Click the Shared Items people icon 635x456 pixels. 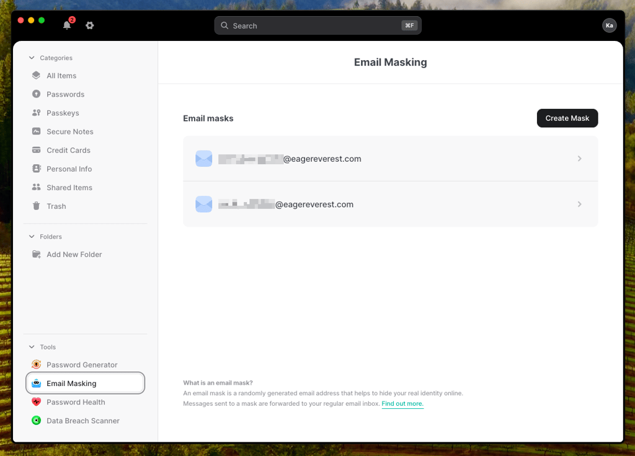pos(37,187)
